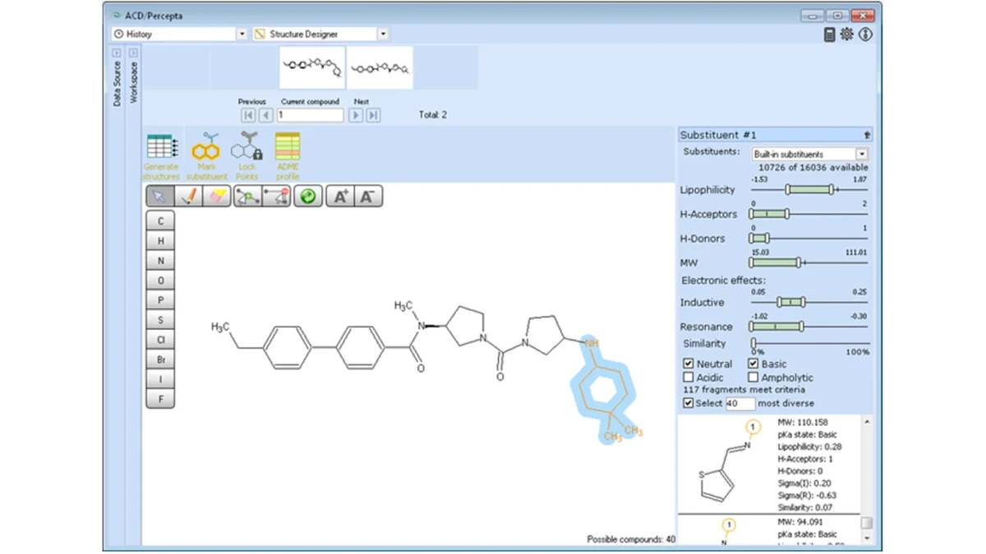
Task: Open the calculator icon in top right
Action: pos(830,34)
